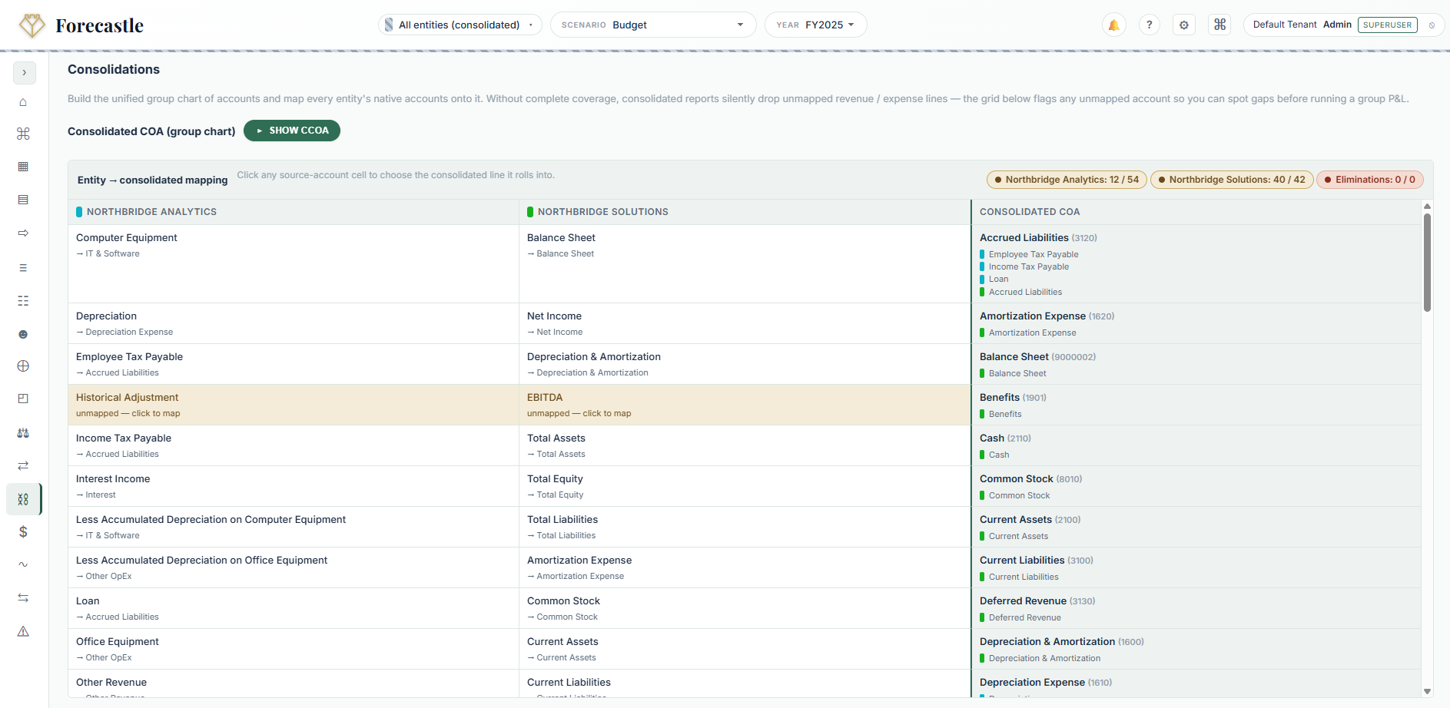Click the sidebar two-column list icon
Image resolution: width=1450 pixels, height=708 pixels.
[23, 301]
